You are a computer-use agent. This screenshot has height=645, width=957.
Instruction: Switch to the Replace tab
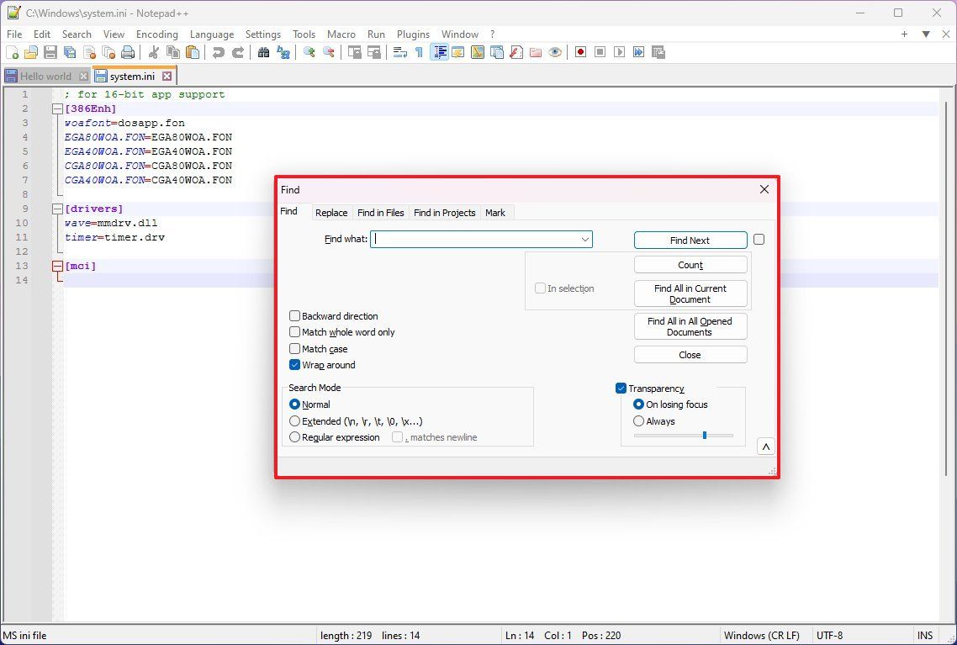[x=330, y=212]
